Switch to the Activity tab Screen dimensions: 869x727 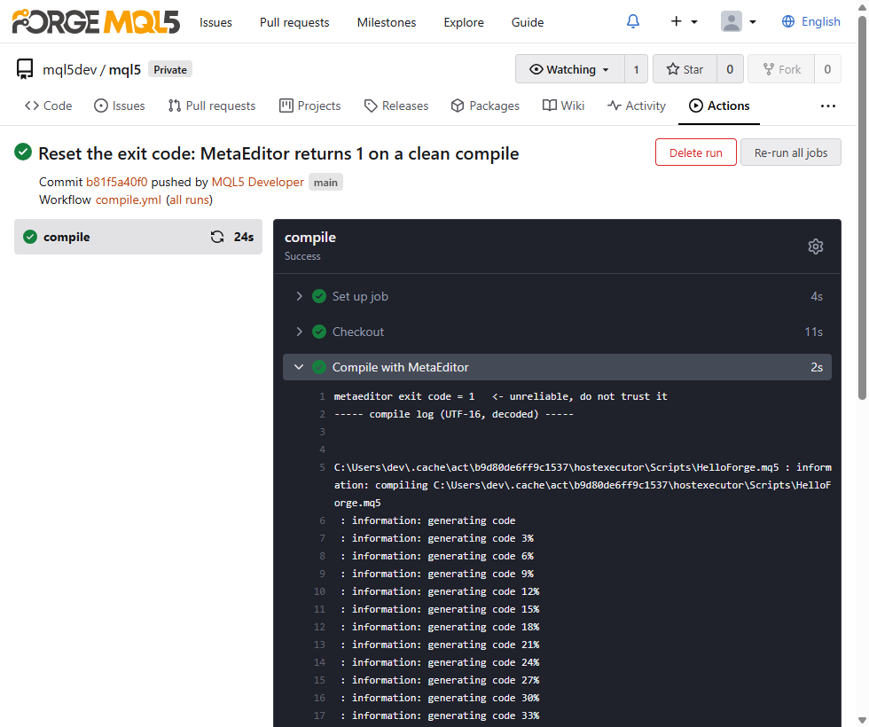tap(637, 106)
